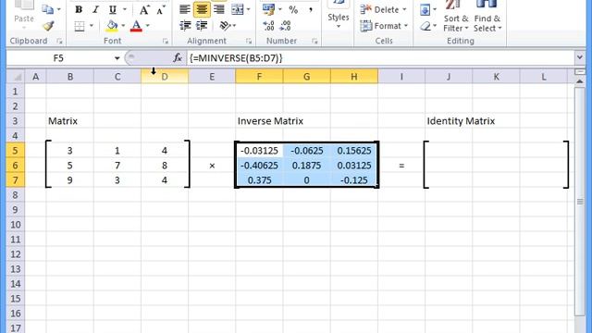Click the Clear eraser icon

pyautogui.click(x=425, y=26)
